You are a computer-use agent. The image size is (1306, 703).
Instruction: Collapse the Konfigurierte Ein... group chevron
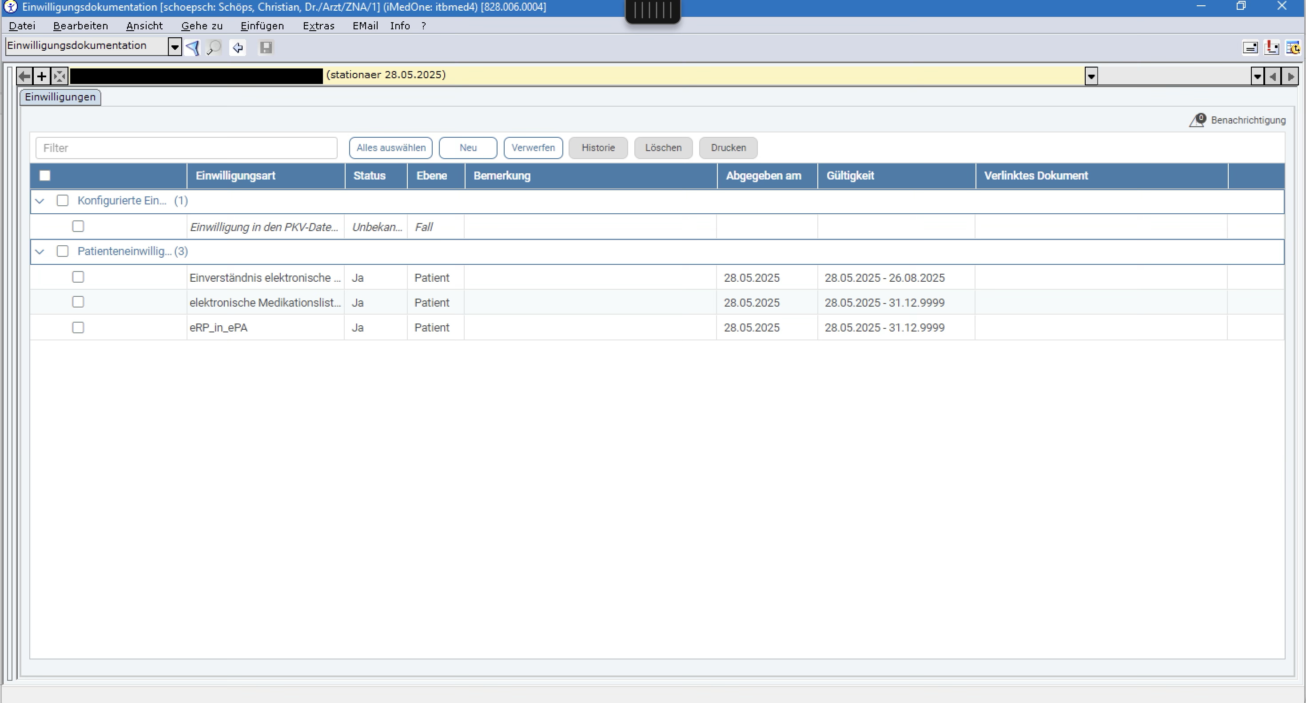(x=40, y=201)
